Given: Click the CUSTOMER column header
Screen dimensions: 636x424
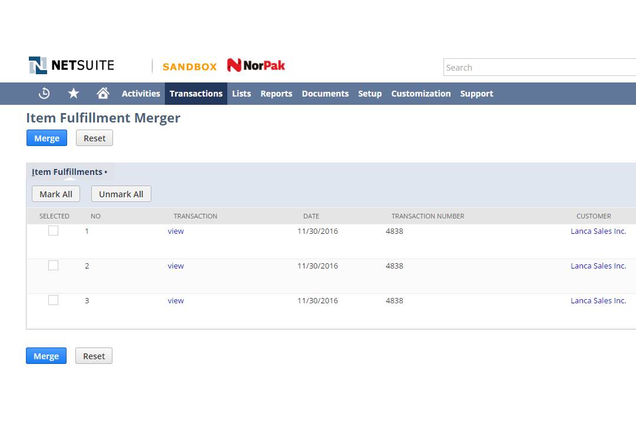Looking at the screenshot, I should click(x=594, y=216).
